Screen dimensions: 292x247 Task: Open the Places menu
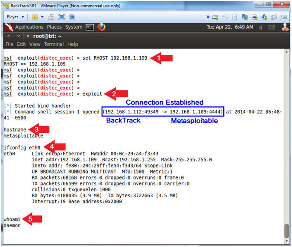tap(54, 27)
